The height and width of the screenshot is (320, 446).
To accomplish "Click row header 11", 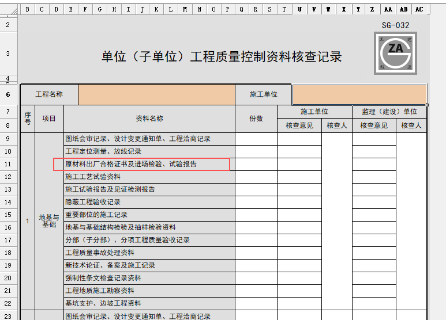I will click(x=8, y=164).
